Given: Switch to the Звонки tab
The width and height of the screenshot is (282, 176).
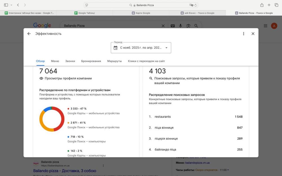Looking at the screenshot, I should tap(70, 61).
